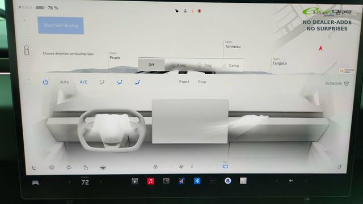
Task: Switch to Front climate view
Action: 184,82
